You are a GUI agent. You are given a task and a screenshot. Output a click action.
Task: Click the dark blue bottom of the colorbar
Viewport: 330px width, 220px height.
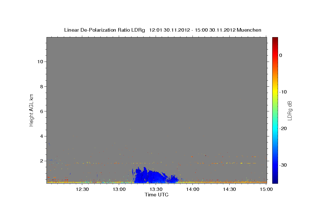(275, 181)
